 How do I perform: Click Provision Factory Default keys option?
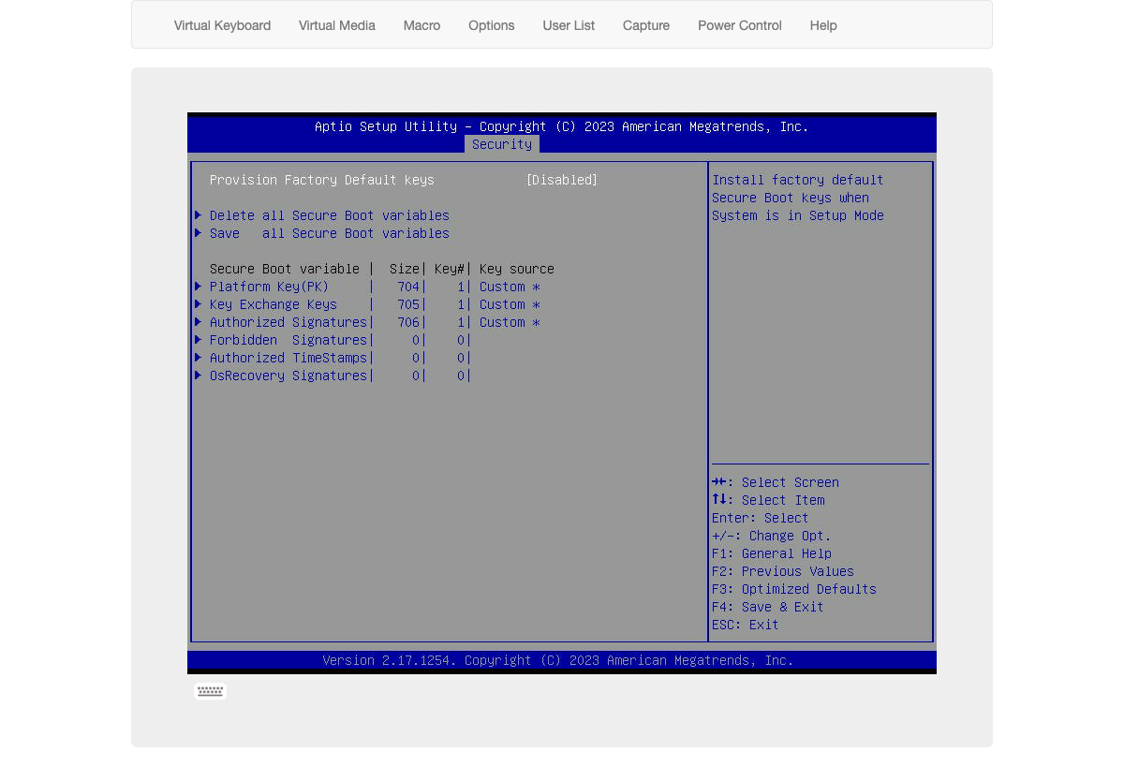pos(322,180)
